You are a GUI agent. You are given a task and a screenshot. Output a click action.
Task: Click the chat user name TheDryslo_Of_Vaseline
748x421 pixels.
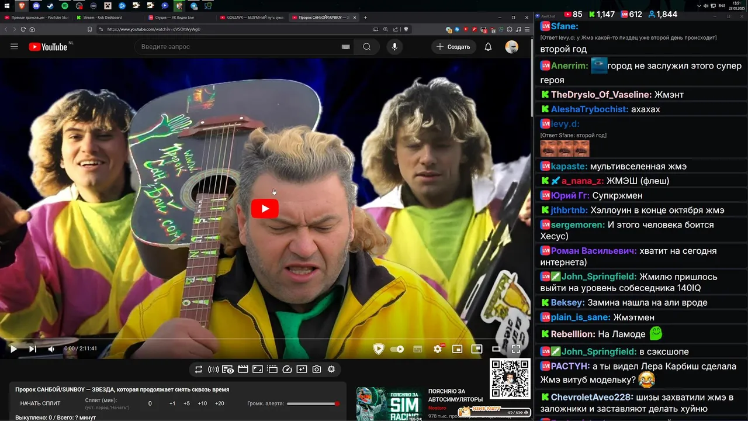click(601, 95)
